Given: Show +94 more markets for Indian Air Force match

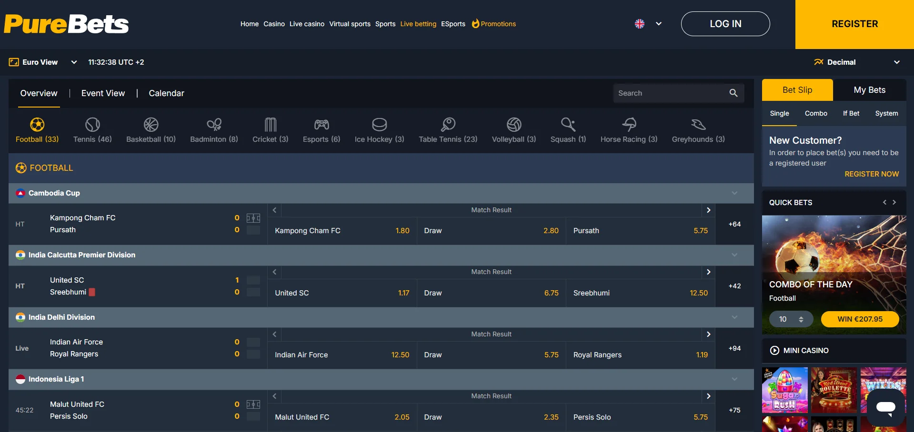Looking at the screenshot, I should [734, 348].
